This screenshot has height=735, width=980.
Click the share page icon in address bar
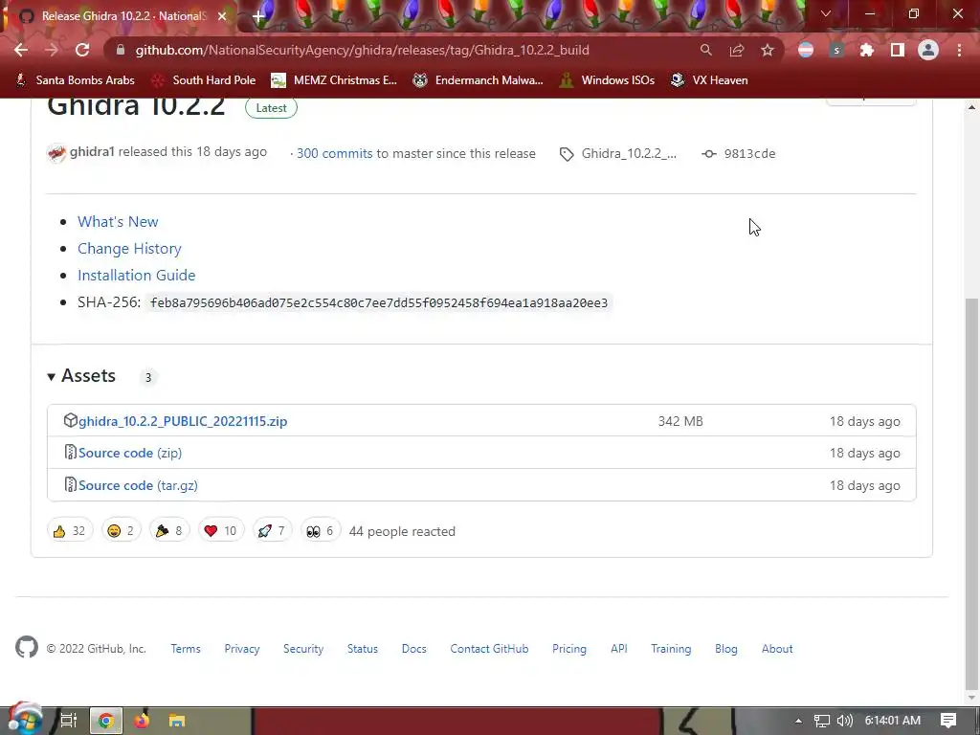pyautogui.click(x=737, y=50)
